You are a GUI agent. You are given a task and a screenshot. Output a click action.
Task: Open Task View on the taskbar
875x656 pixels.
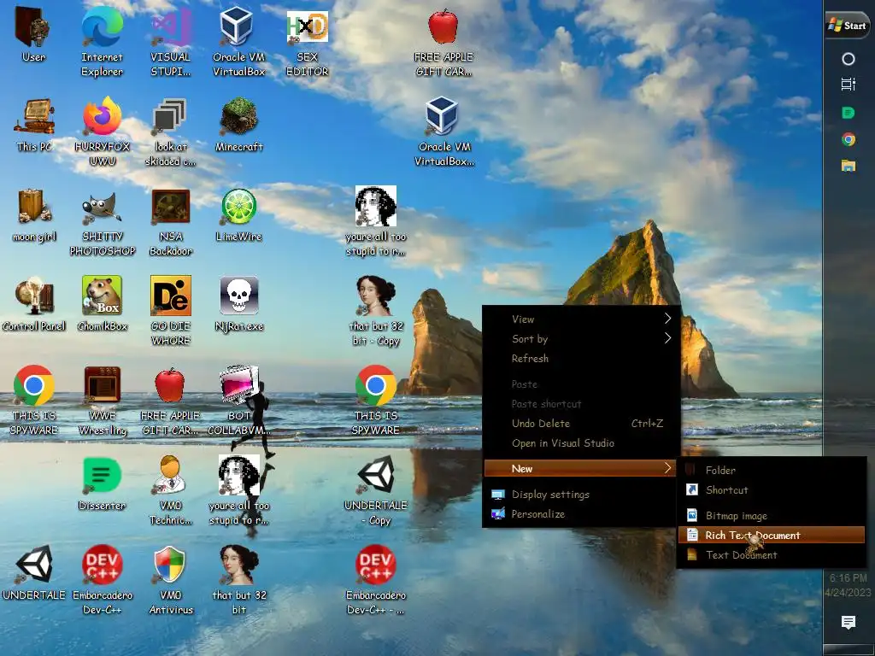[x=849, y=85]
